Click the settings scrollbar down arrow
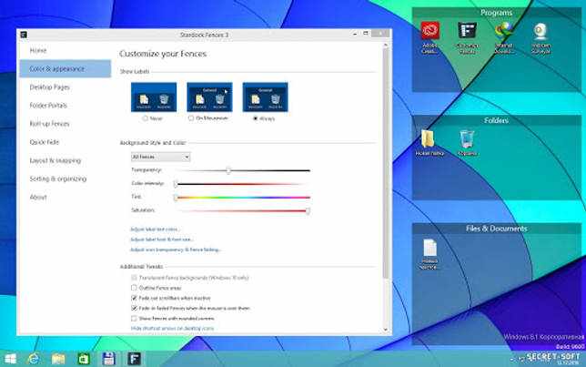This screenshot has width=586, height=367. tap(386, 330)
